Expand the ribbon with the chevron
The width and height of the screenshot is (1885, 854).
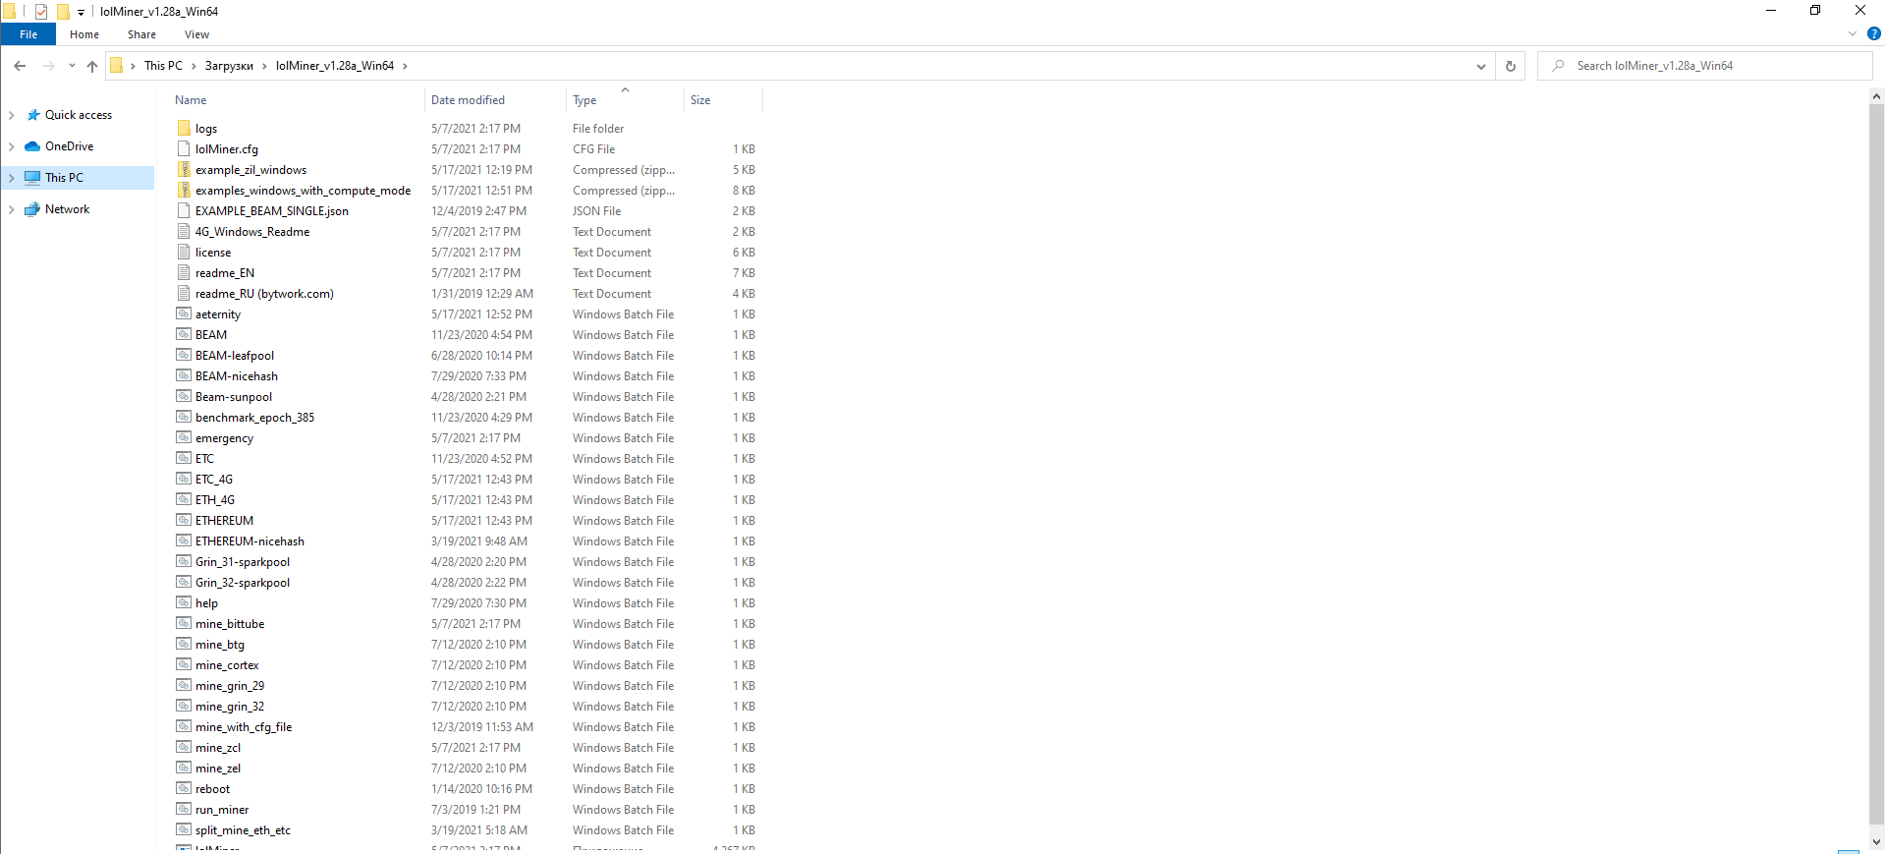tap(1853, 33)
